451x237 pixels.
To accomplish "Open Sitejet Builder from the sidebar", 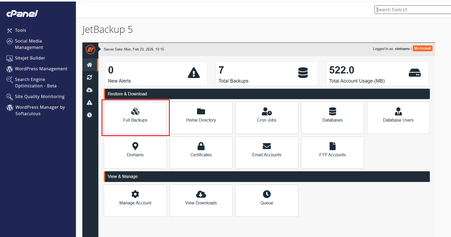I will [x=30, y=58].
